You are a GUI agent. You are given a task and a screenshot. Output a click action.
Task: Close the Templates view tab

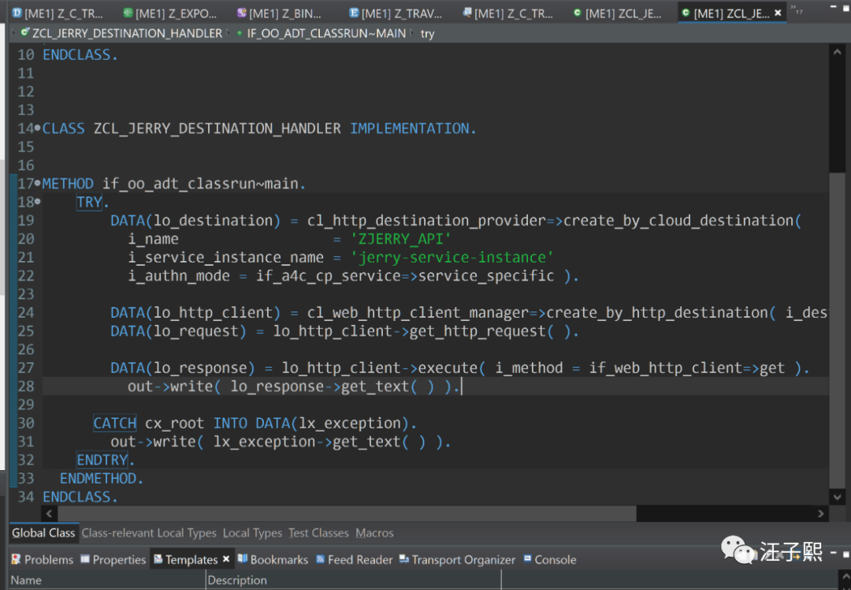tap(226, 559)
